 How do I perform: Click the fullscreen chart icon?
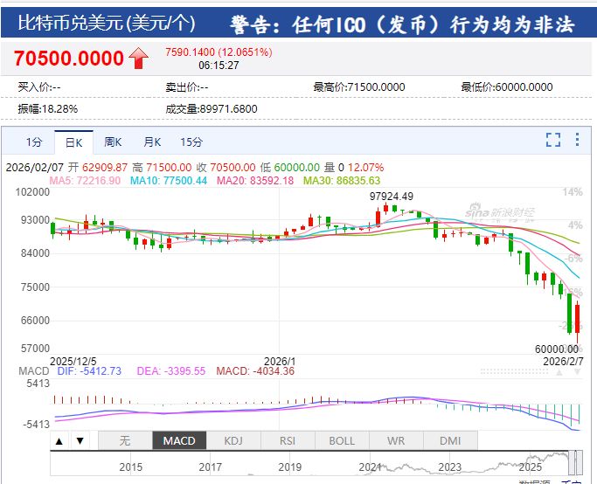(x=552, y=141)
